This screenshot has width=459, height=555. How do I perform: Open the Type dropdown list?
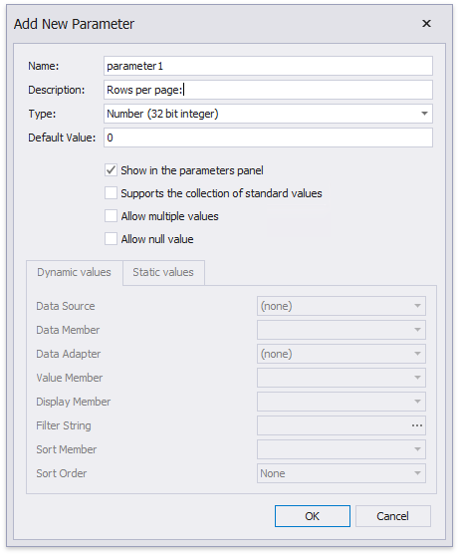click(x=424, y=114)
